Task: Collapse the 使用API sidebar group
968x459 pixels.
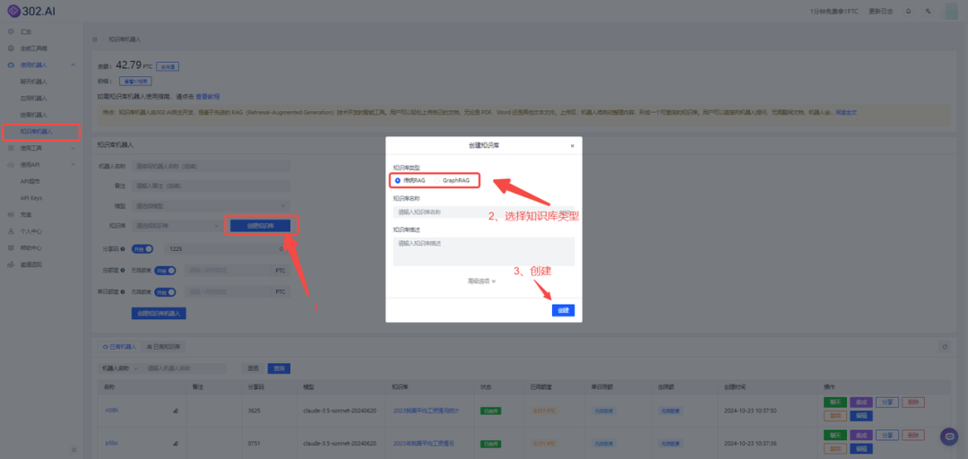Action: [x=41, y=165]
